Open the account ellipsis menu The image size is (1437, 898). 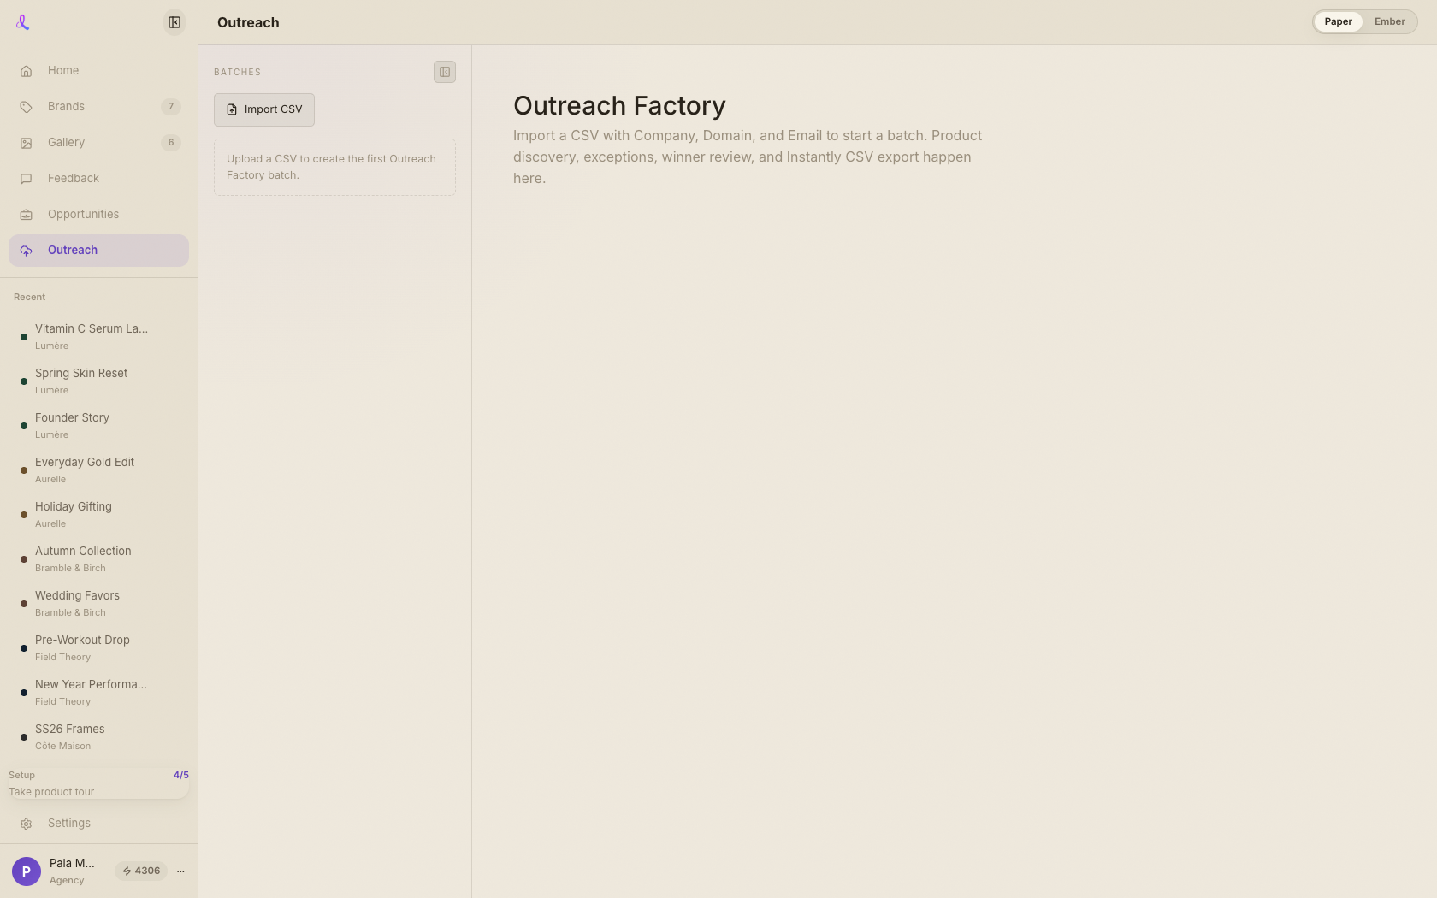pos(180,871)
